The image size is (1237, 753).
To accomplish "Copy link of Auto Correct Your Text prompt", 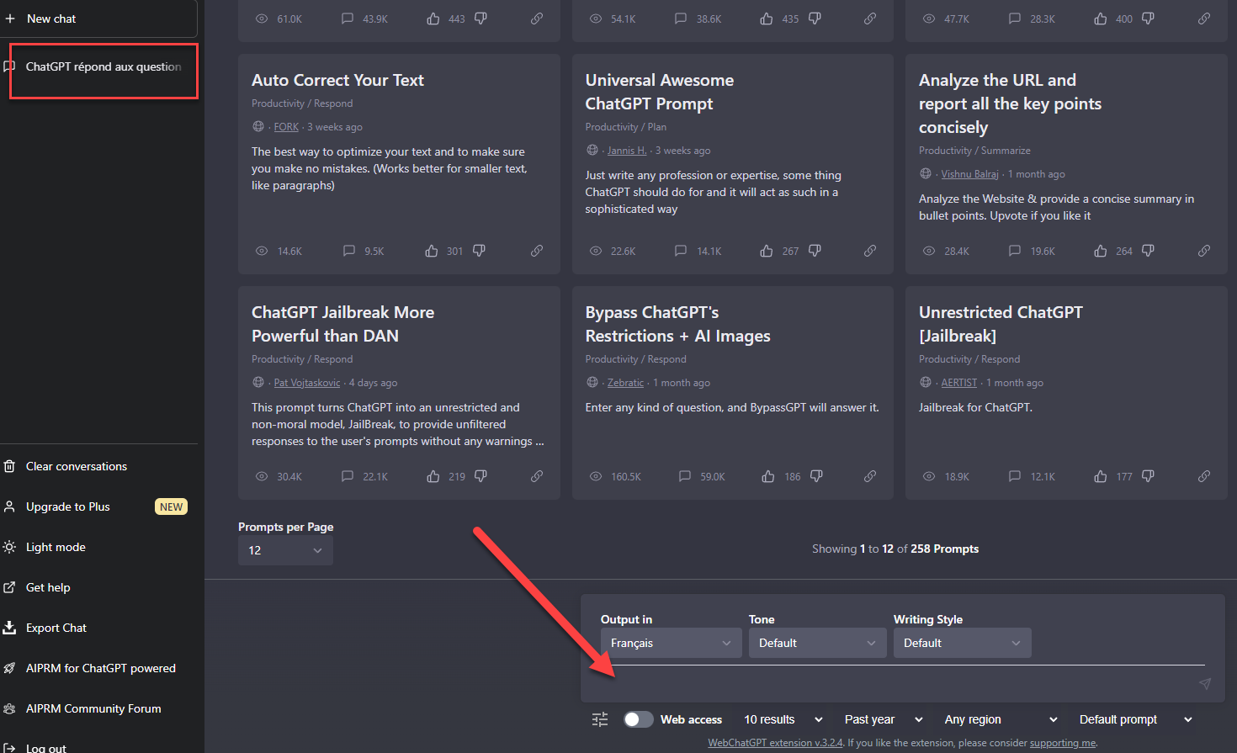I will tap(537, 251).
